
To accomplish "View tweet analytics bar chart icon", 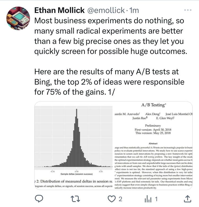I will coord(148,199).
